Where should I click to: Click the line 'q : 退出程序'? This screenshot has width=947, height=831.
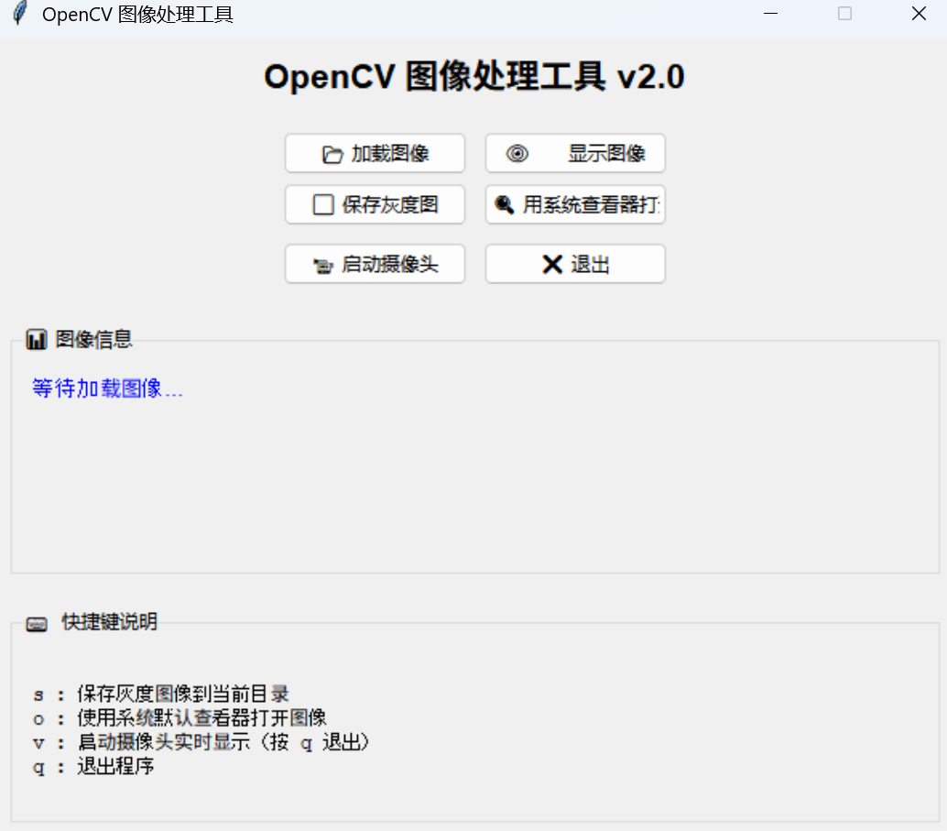(x=93, y=766)
